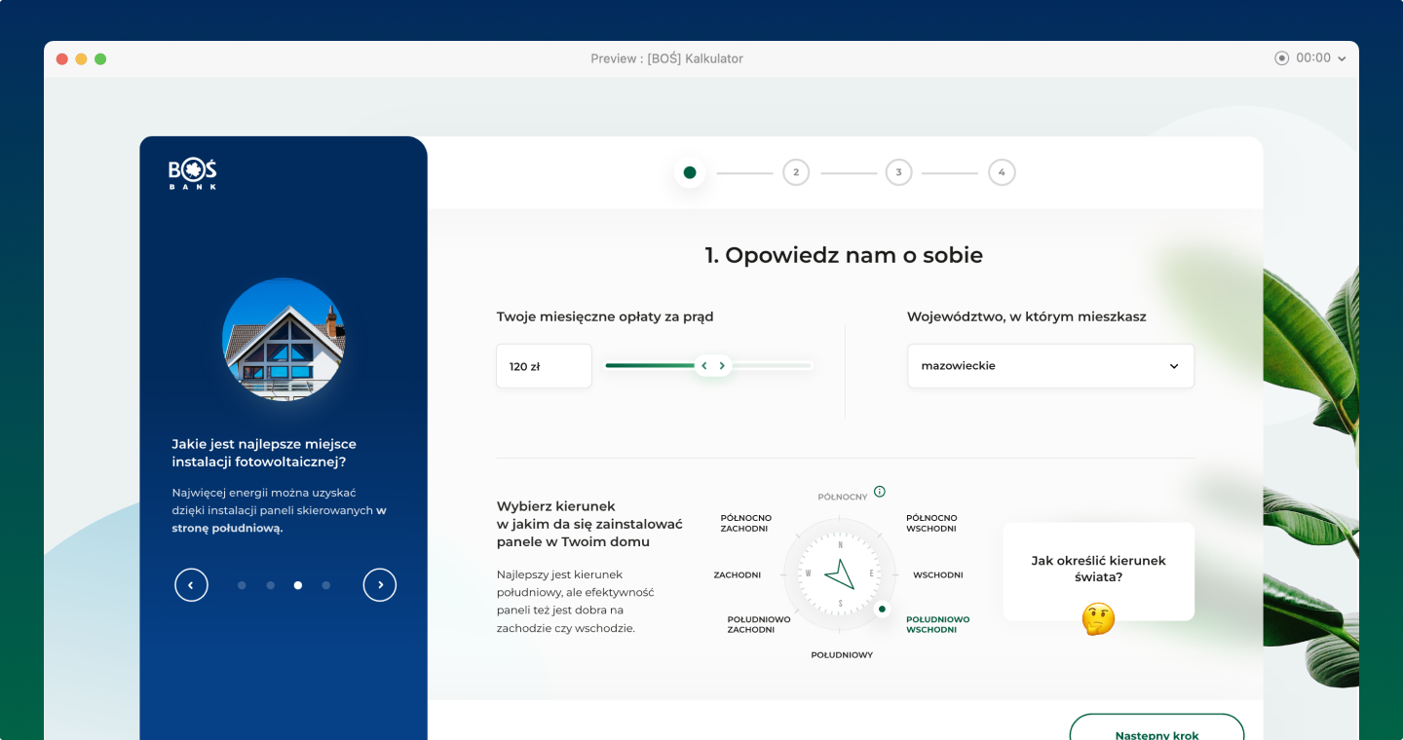
Task: Click the recording indicator icon in title bar
Action: tap(1281, 58)
